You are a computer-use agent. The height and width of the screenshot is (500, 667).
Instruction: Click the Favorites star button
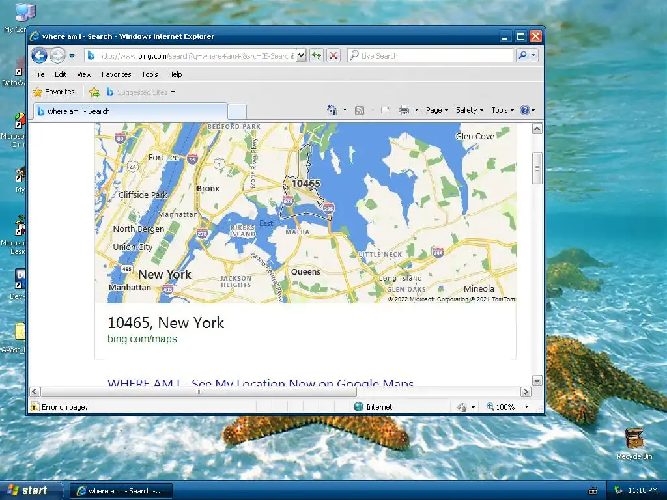54,92
